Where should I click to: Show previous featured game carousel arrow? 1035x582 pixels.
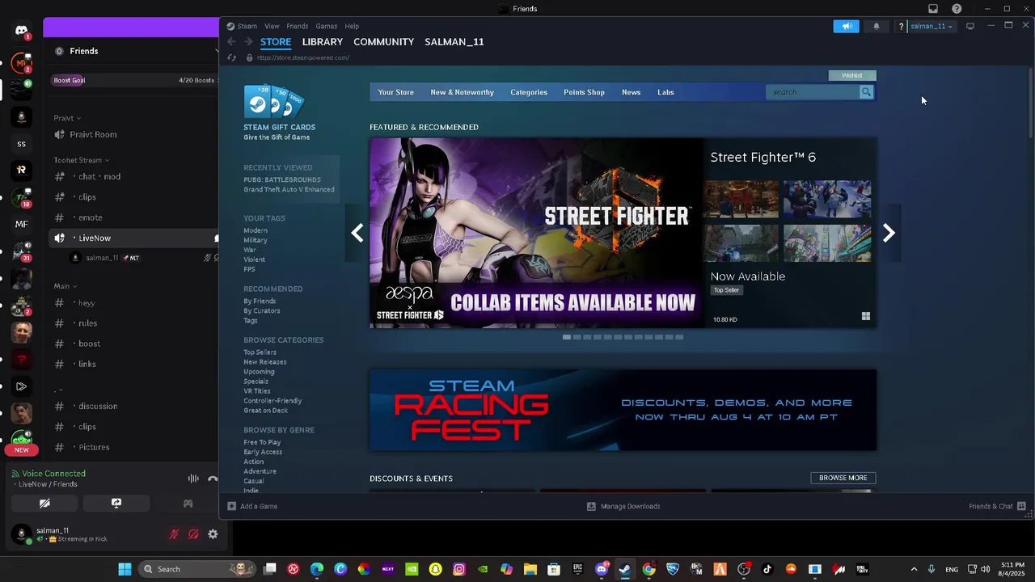[x=357, y=233]
